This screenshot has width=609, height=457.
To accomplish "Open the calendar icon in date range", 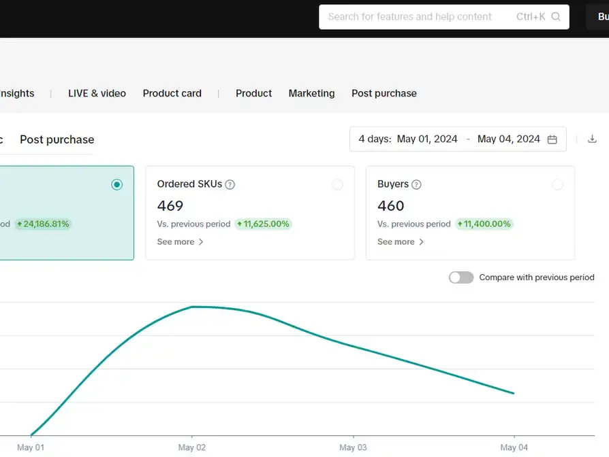I will tap(552, 139).
